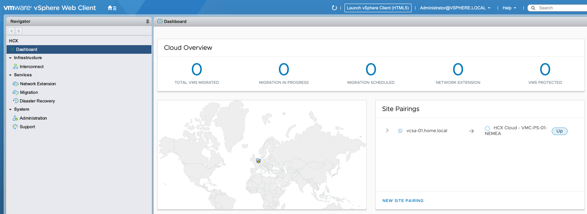Collapse the System tree section
587x214 pixels.
tap(10, 109)
